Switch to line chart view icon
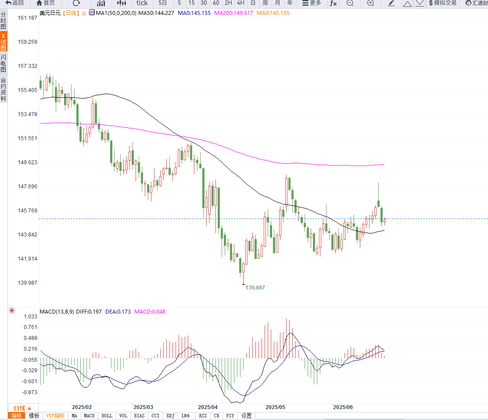Image resolution: width=488 pixels, height=420 pixels. point(101,3)
